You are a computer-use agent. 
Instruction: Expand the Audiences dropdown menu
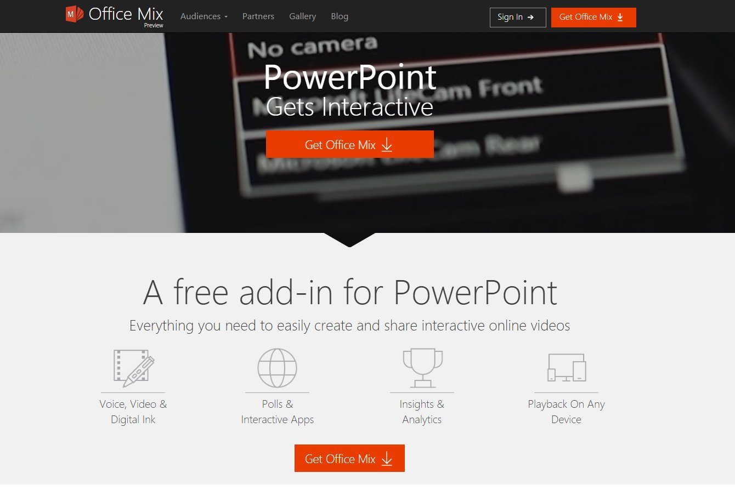[203, 16]
